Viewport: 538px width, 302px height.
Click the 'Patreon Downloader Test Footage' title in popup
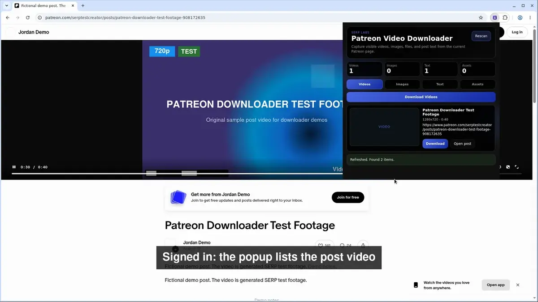coord(448,112)
